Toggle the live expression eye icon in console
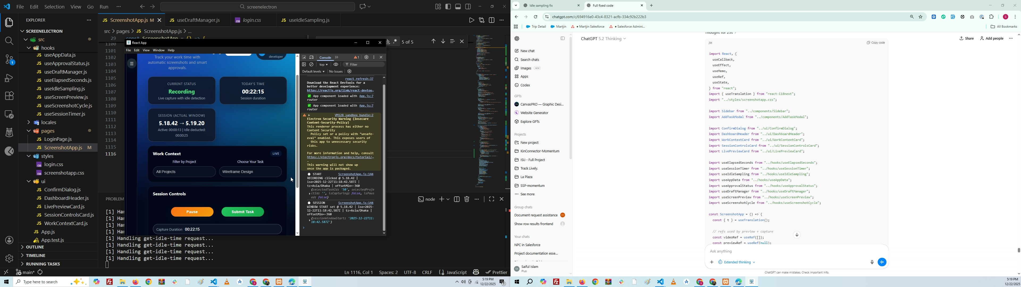This screenshot has height=287, width=1021. click(x=336, y=65)
